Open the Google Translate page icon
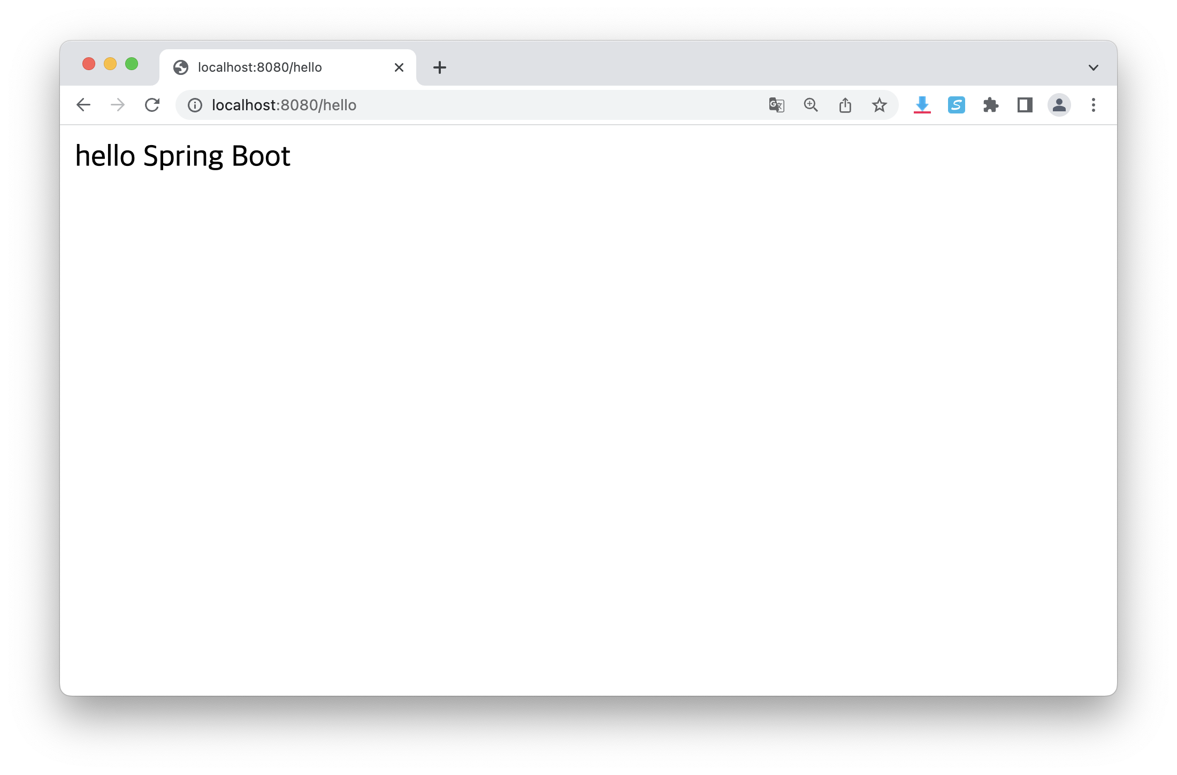The width and height of the screenshot is (1177, 775). pos(776,105)
